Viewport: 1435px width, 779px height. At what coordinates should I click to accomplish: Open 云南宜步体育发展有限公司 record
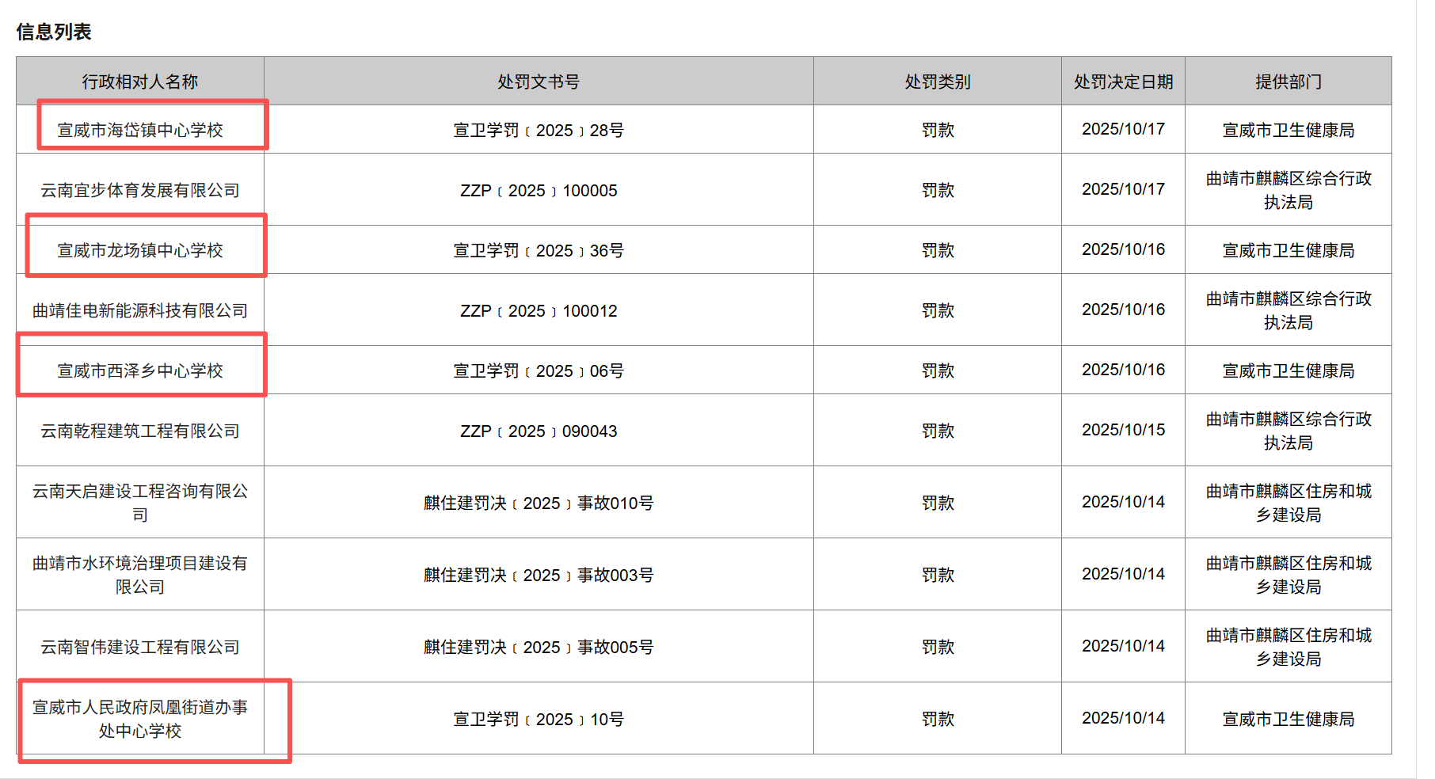click(x=140, y=190)
